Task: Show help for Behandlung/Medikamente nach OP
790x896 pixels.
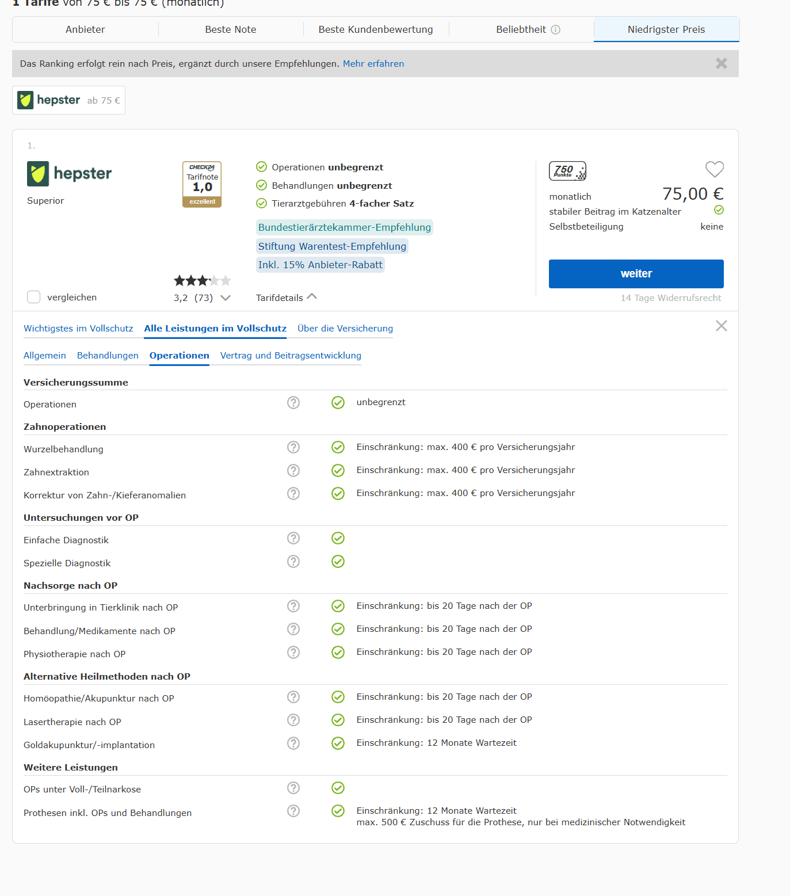Action: 293,629
